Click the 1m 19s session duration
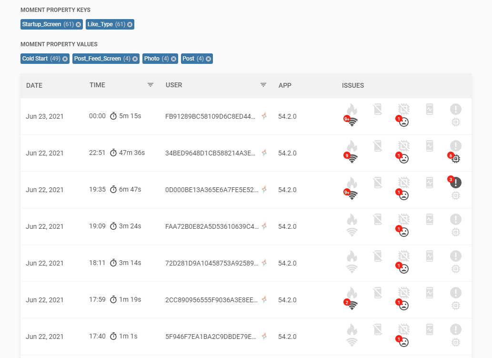Viewport: 492px width, 358px height. coord(130,300)
